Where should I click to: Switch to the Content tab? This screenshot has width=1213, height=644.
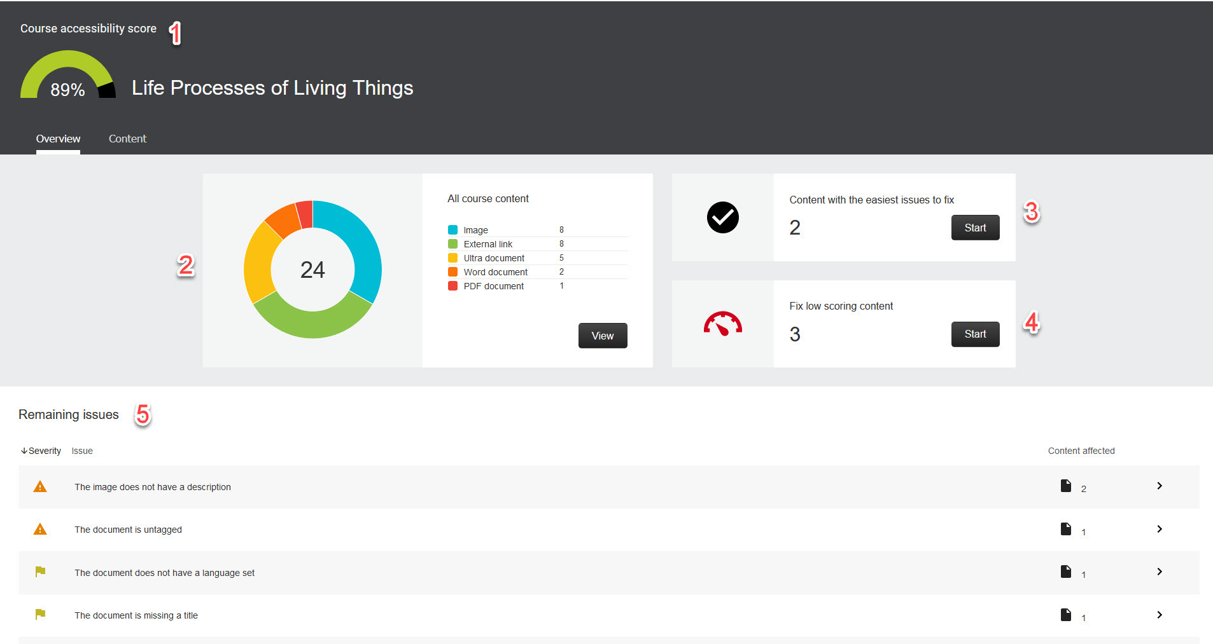tap(127, 139)
